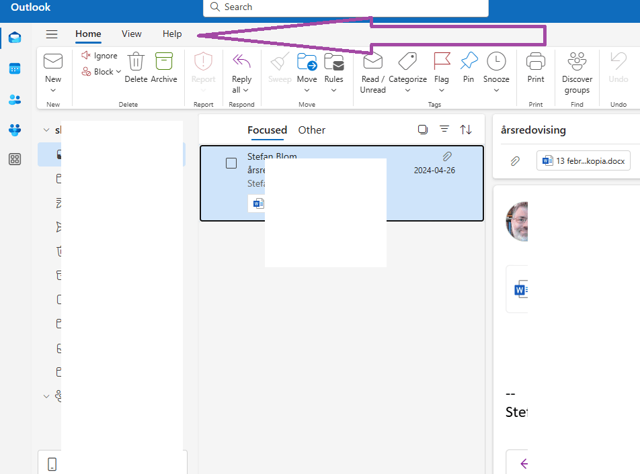The image size is (640, 474).
Task: Click into the Search box
Action: point(346,7)
